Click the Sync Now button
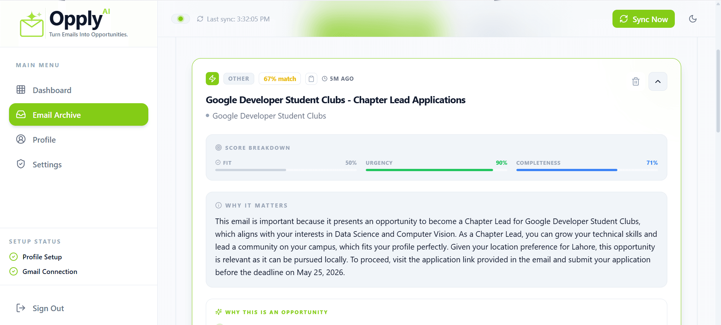721x325 pixels. coord(643,19)
